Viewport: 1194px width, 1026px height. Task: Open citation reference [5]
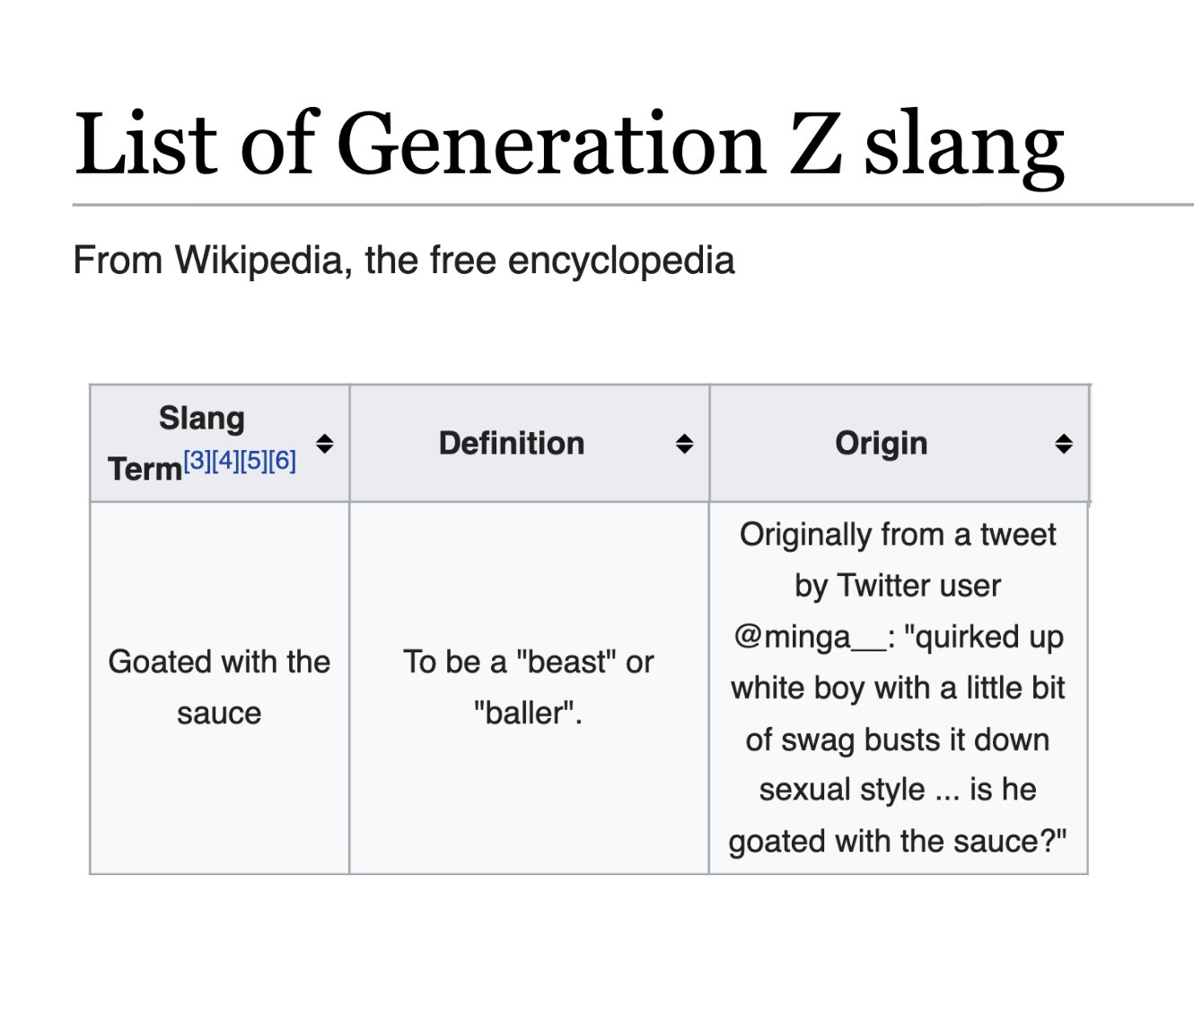click(254, 461)
